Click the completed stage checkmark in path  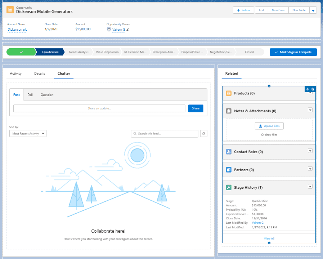pyautogui.click(x=21, y=52)
